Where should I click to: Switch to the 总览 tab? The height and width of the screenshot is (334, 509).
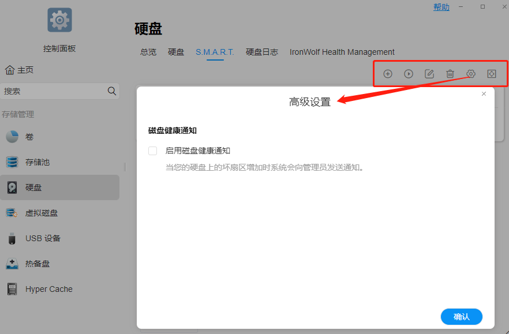click(148, 52)
